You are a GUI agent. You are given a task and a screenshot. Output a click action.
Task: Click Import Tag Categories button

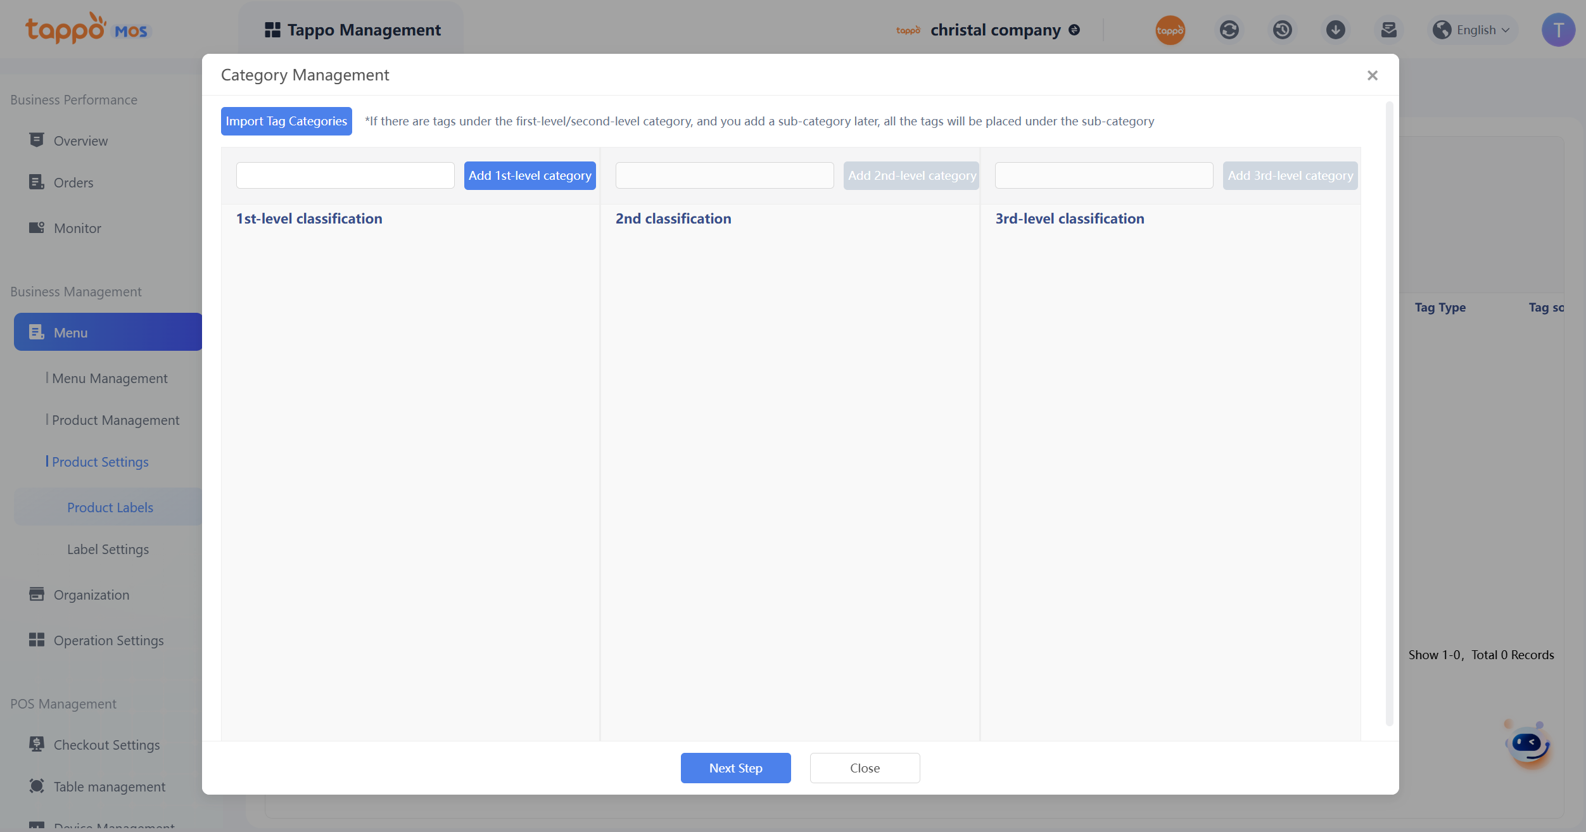[286, 121]
